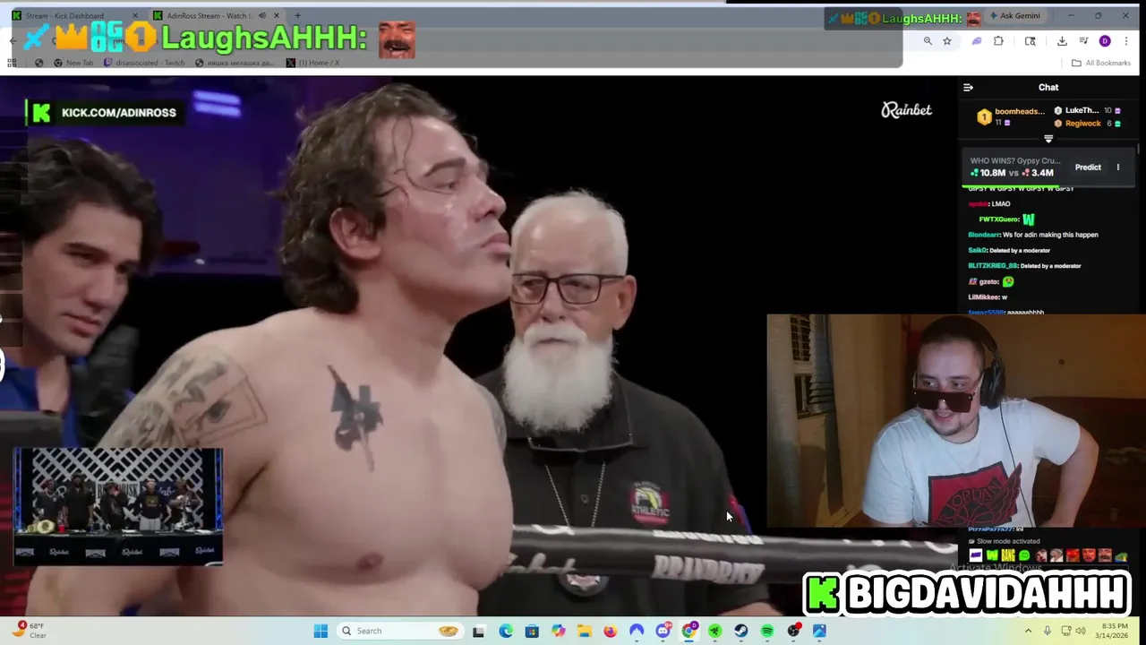Open Google Chrome from the taskbar

tap(688, 631)
